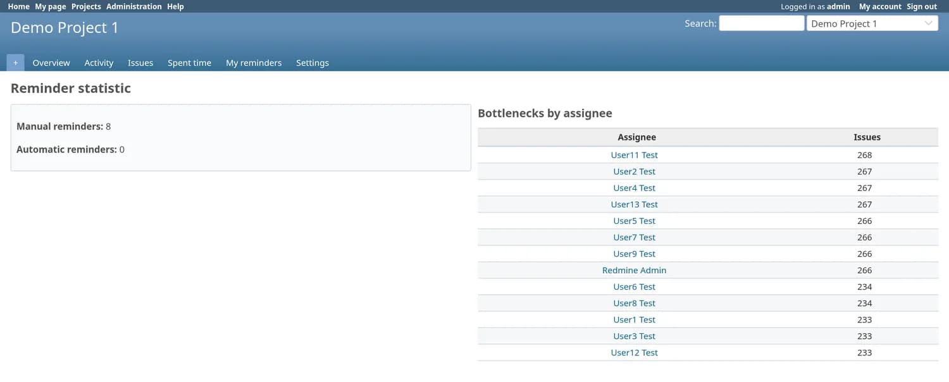Open the Administration menu item
Viewport: 949px width, 382px height.
[x=134, y=6]
